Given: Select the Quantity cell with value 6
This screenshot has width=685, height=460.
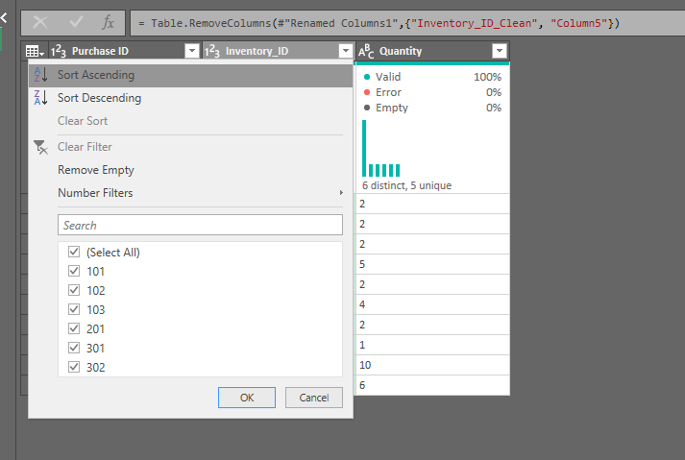Looking at the screenshot, I should 432,385.
